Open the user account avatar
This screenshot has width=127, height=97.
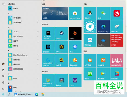[x=3, y=64]
